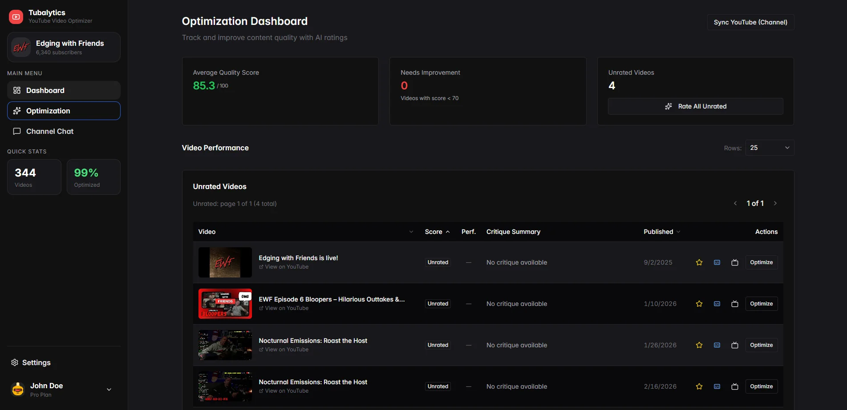Image resolution: width=847 pixels, height=410 pixels.
Task: Open the critique card icon on EWF Episode 6 Bloopers row
Action: coord(717,304)
